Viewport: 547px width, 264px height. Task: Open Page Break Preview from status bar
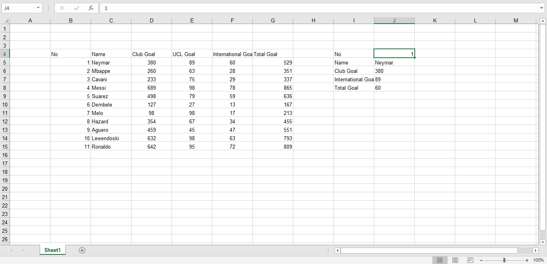click(x=470, y=260)
